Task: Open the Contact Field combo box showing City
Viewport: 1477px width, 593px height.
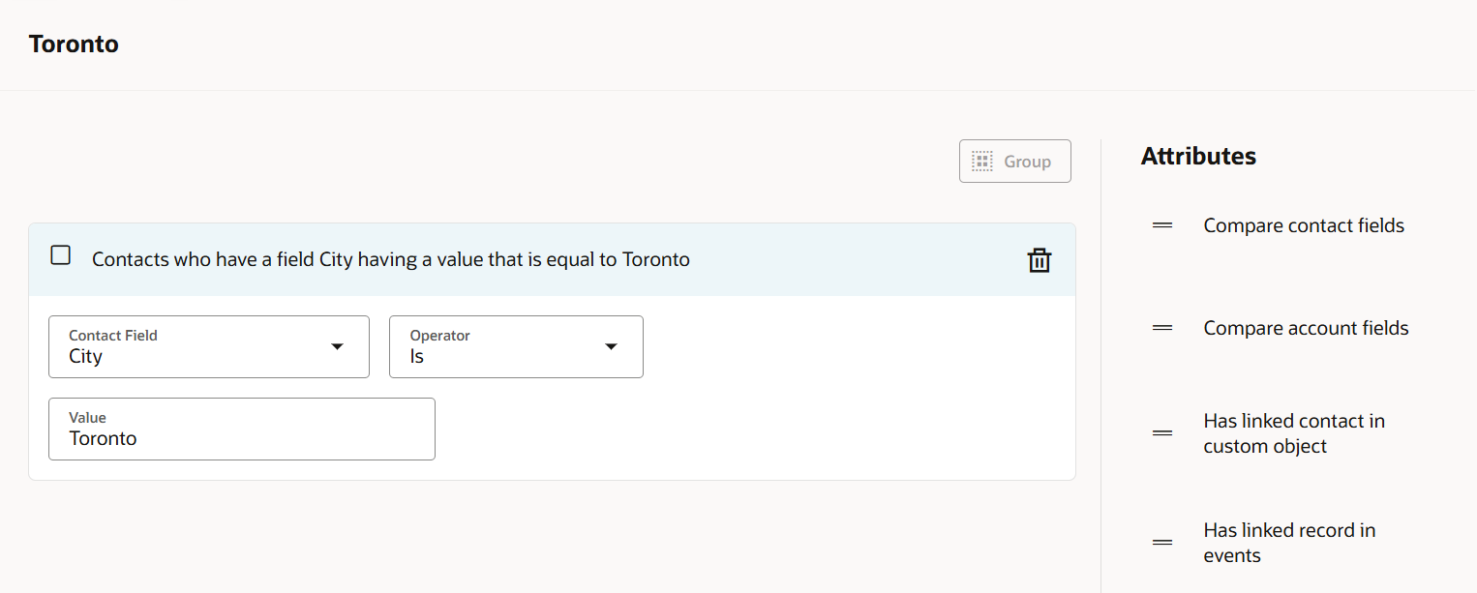Action: (x=209, y=346)
